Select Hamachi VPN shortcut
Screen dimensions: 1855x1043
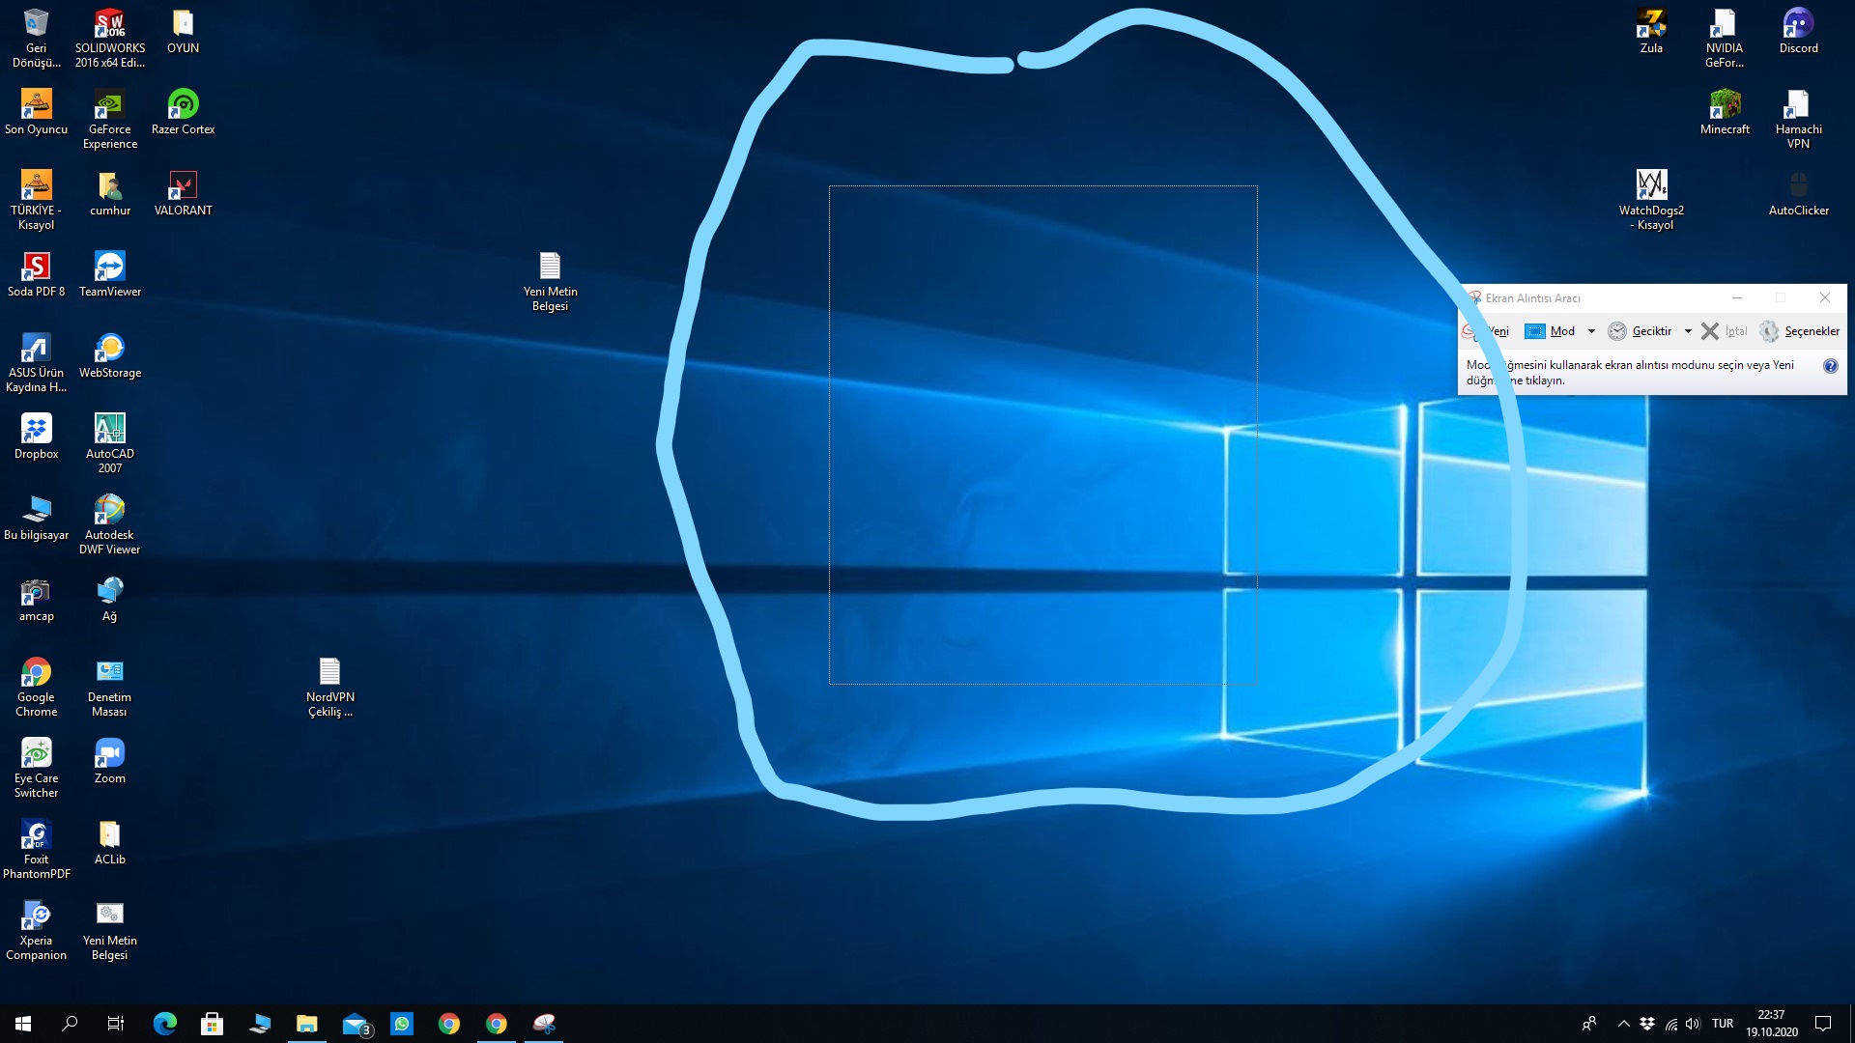pos(1798,119)
